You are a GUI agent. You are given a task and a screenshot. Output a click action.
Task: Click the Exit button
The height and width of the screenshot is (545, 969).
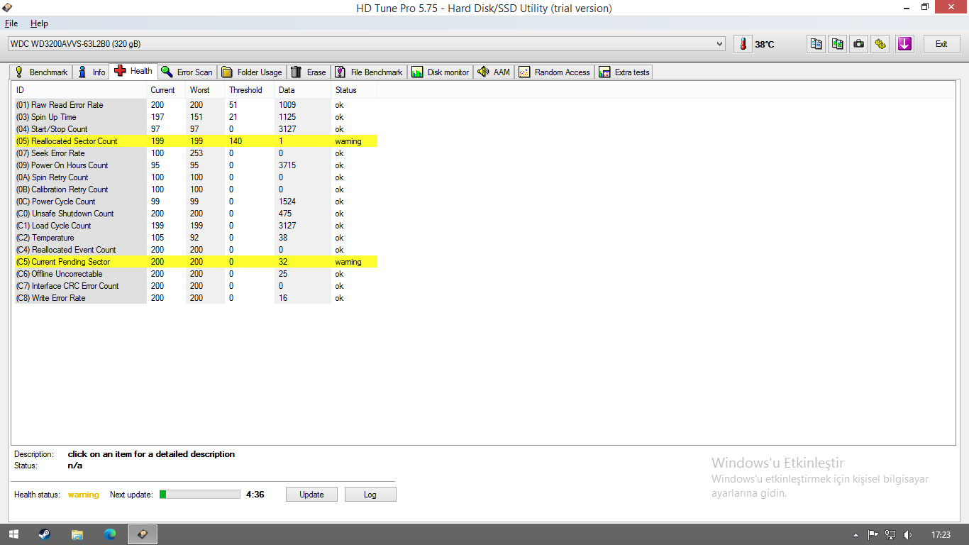[941, 44]
